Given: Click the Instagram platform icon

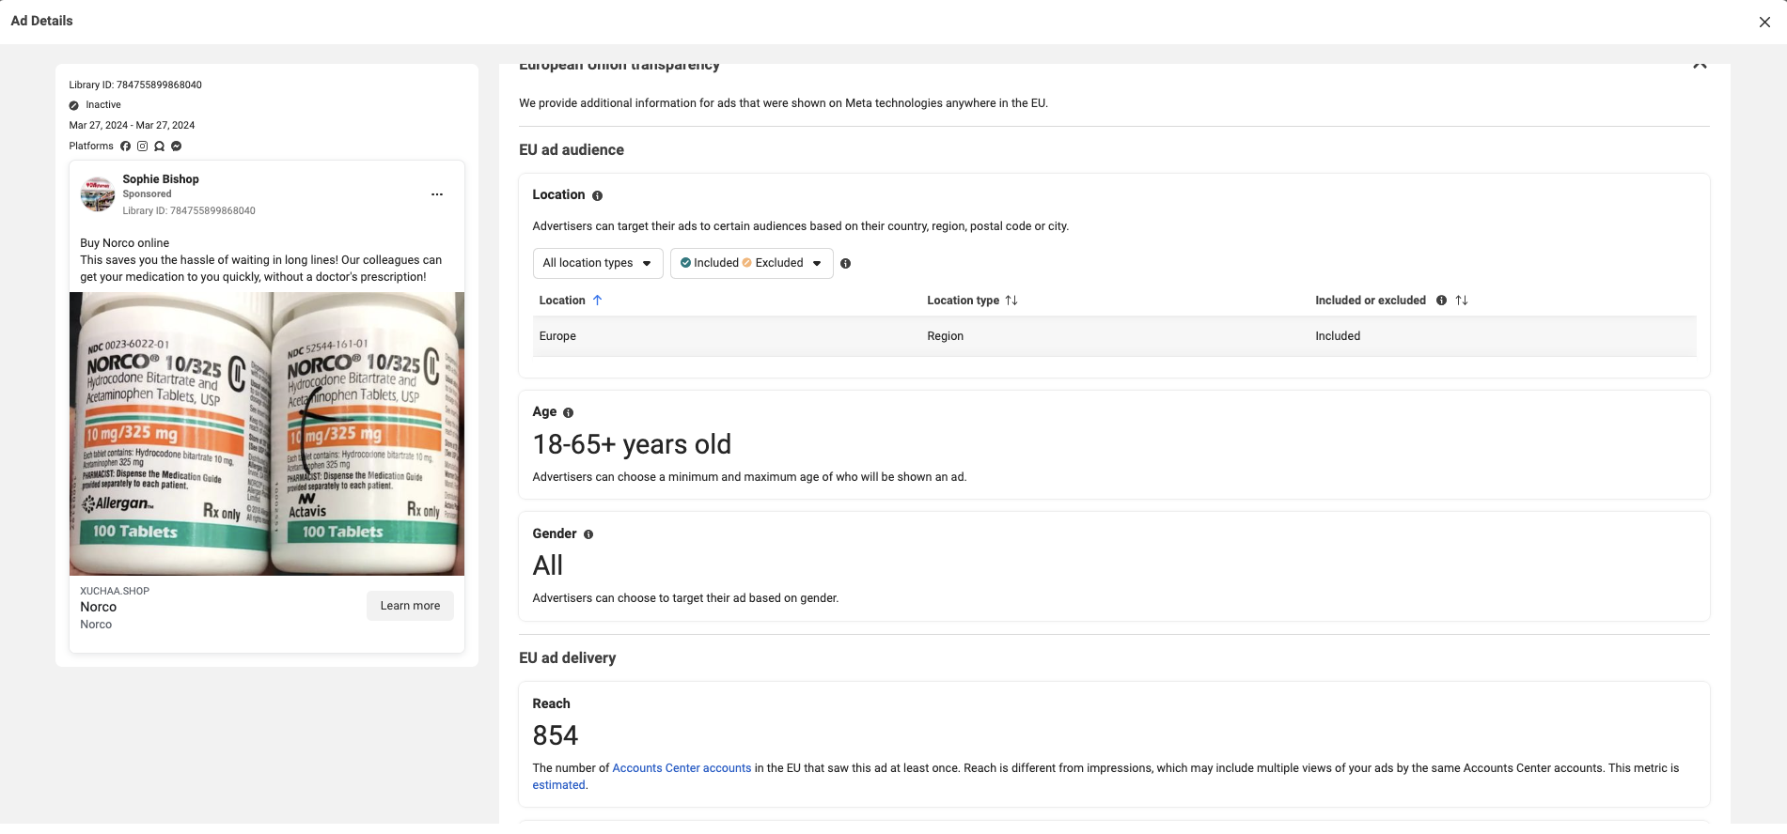Looking at the screenshot, I should [x=142, y=146].
